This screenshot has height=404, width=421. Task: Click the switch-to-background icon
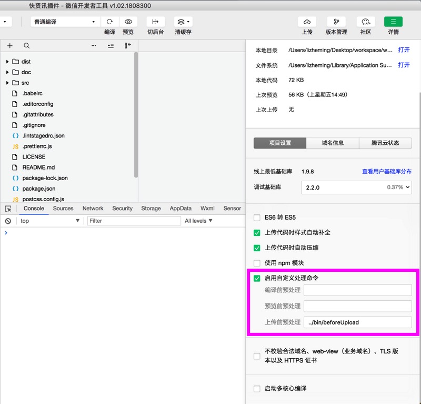tap(155, 22)
